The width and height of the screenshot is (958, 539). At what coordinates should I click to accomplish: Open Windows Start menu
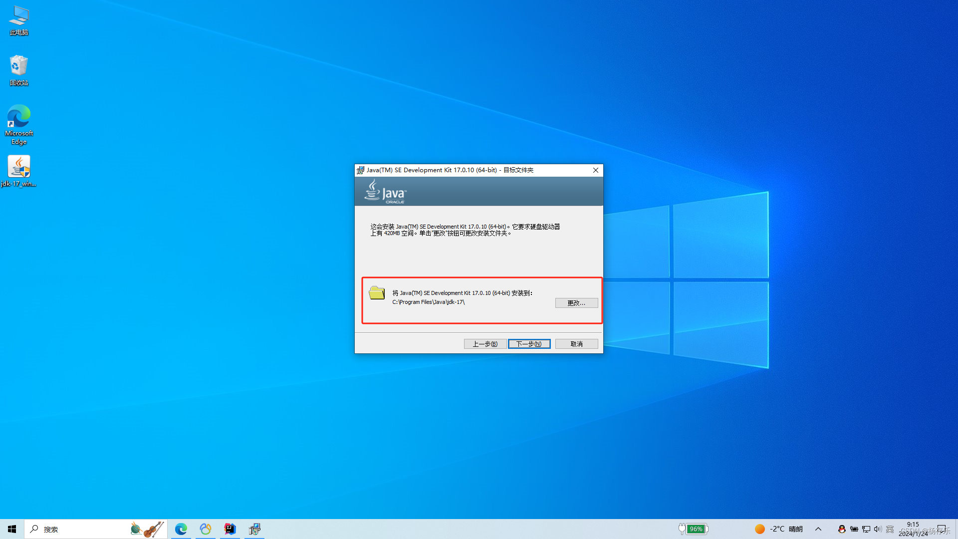tap(12, 529)
